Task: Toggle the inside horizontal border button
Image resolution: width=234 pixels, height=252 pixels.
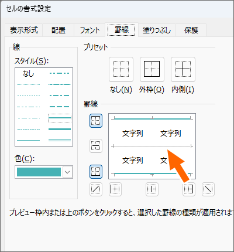Action: pos(96,146)
